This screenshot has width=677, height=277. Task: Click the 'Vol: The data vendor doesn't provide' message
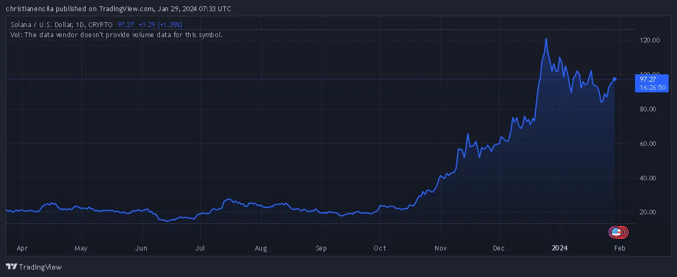[116, 34]
